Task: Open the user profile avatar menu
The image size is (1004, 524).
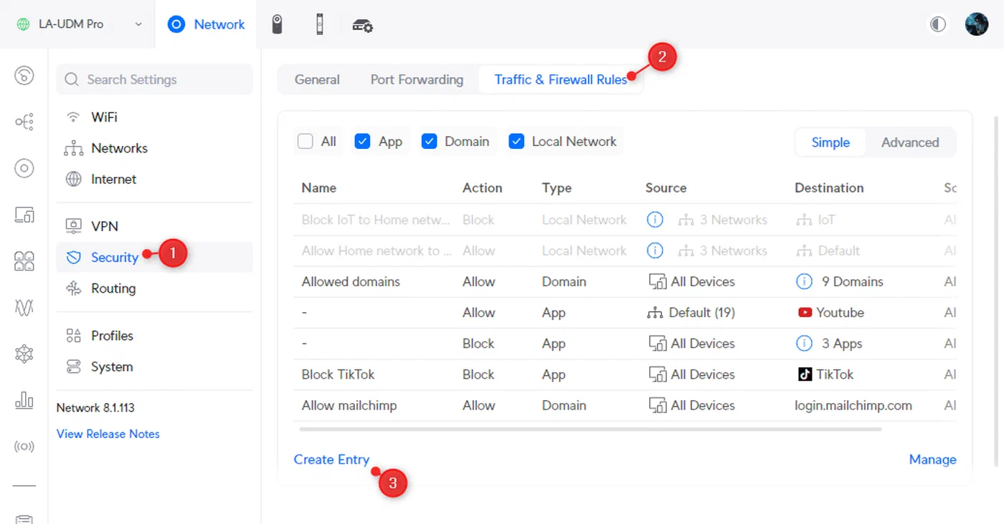Action: (977, 24)
